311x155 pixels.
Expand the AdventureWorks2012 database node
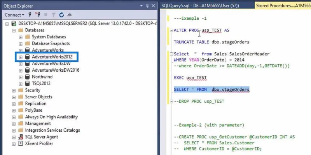21,57
